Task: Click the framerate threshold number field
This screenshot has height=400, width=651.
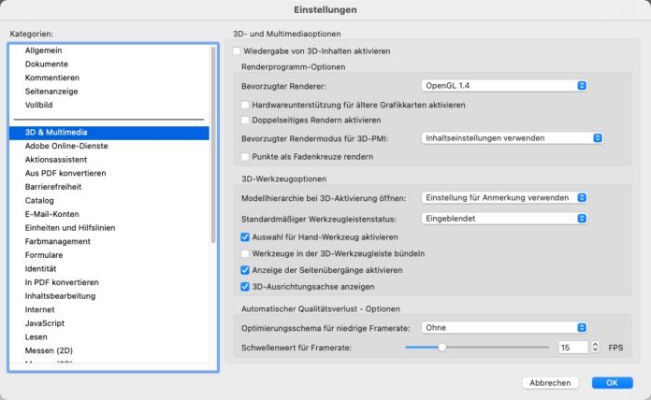Action: click(571, 347)
